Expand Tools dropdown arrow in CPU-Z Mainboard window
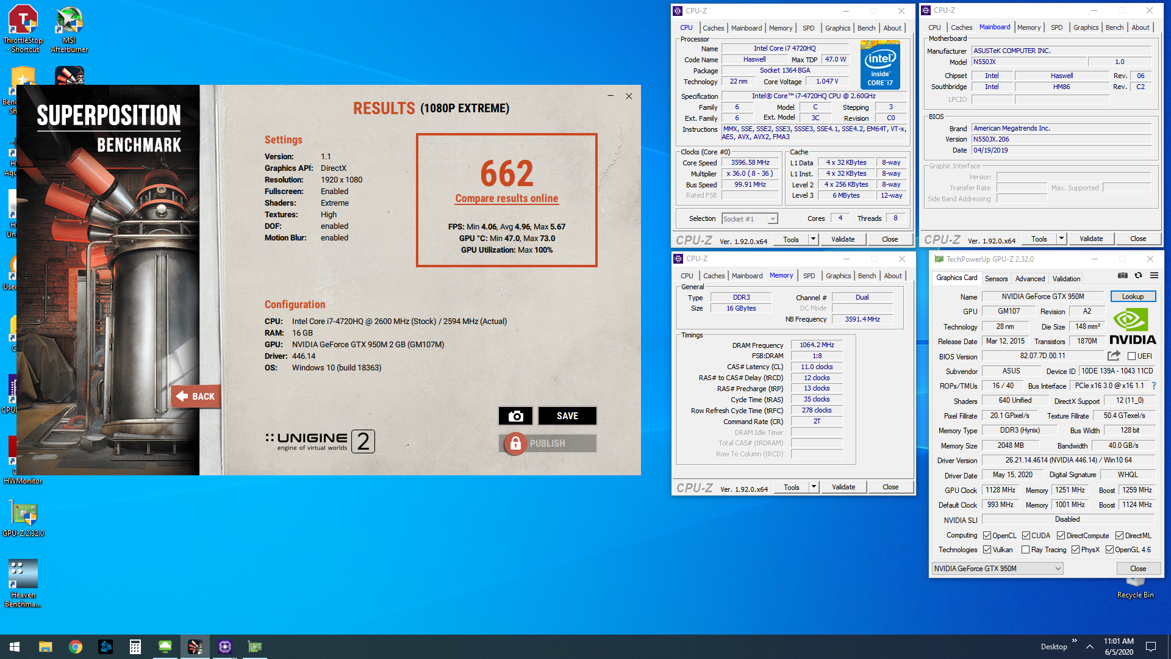1171x659 pixels. point(1061,239)
